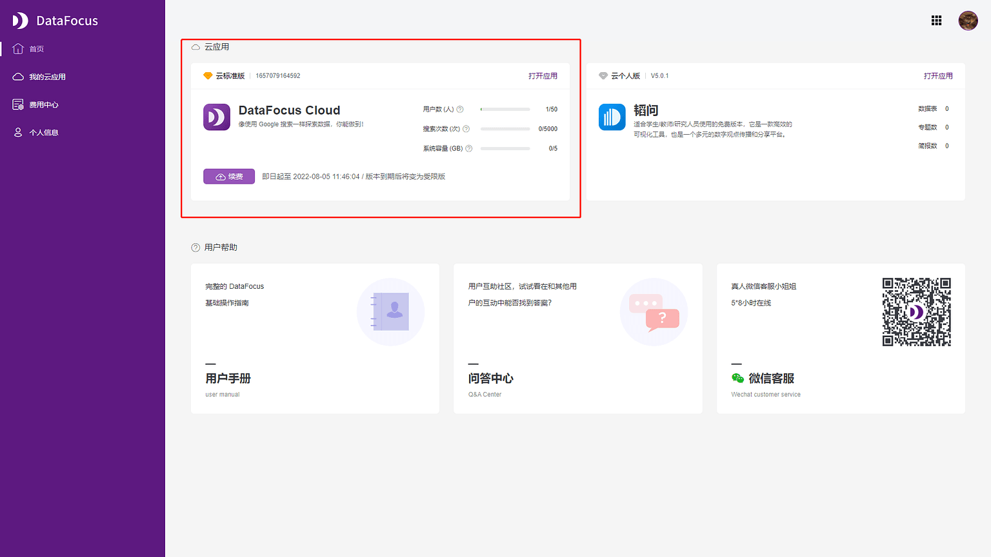
Task: Click the DataFocus Cloud title text
Action: (x=289, y=110)
